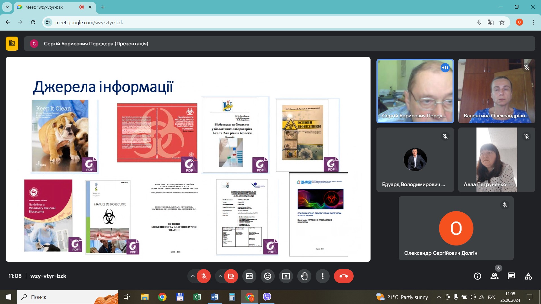Open Chrome three-dot menu
The height and width of the screenshot is (304, 541).
pyautogui.click(x=533, y=22)
